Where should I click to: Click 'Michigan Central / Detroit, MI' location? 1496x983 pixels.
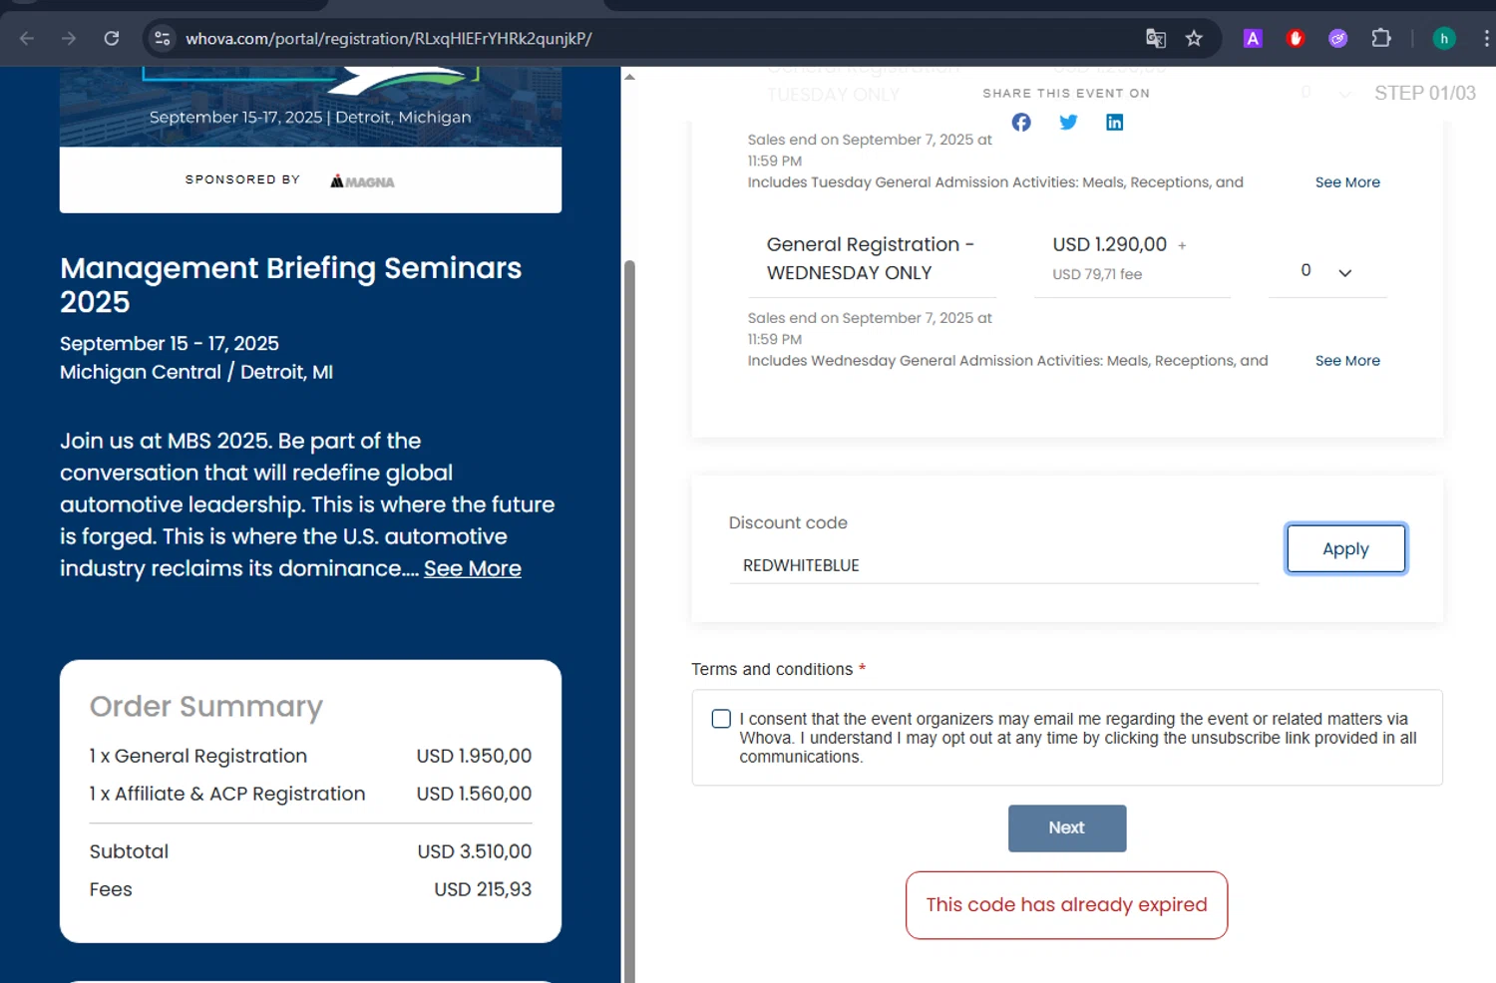196,373
